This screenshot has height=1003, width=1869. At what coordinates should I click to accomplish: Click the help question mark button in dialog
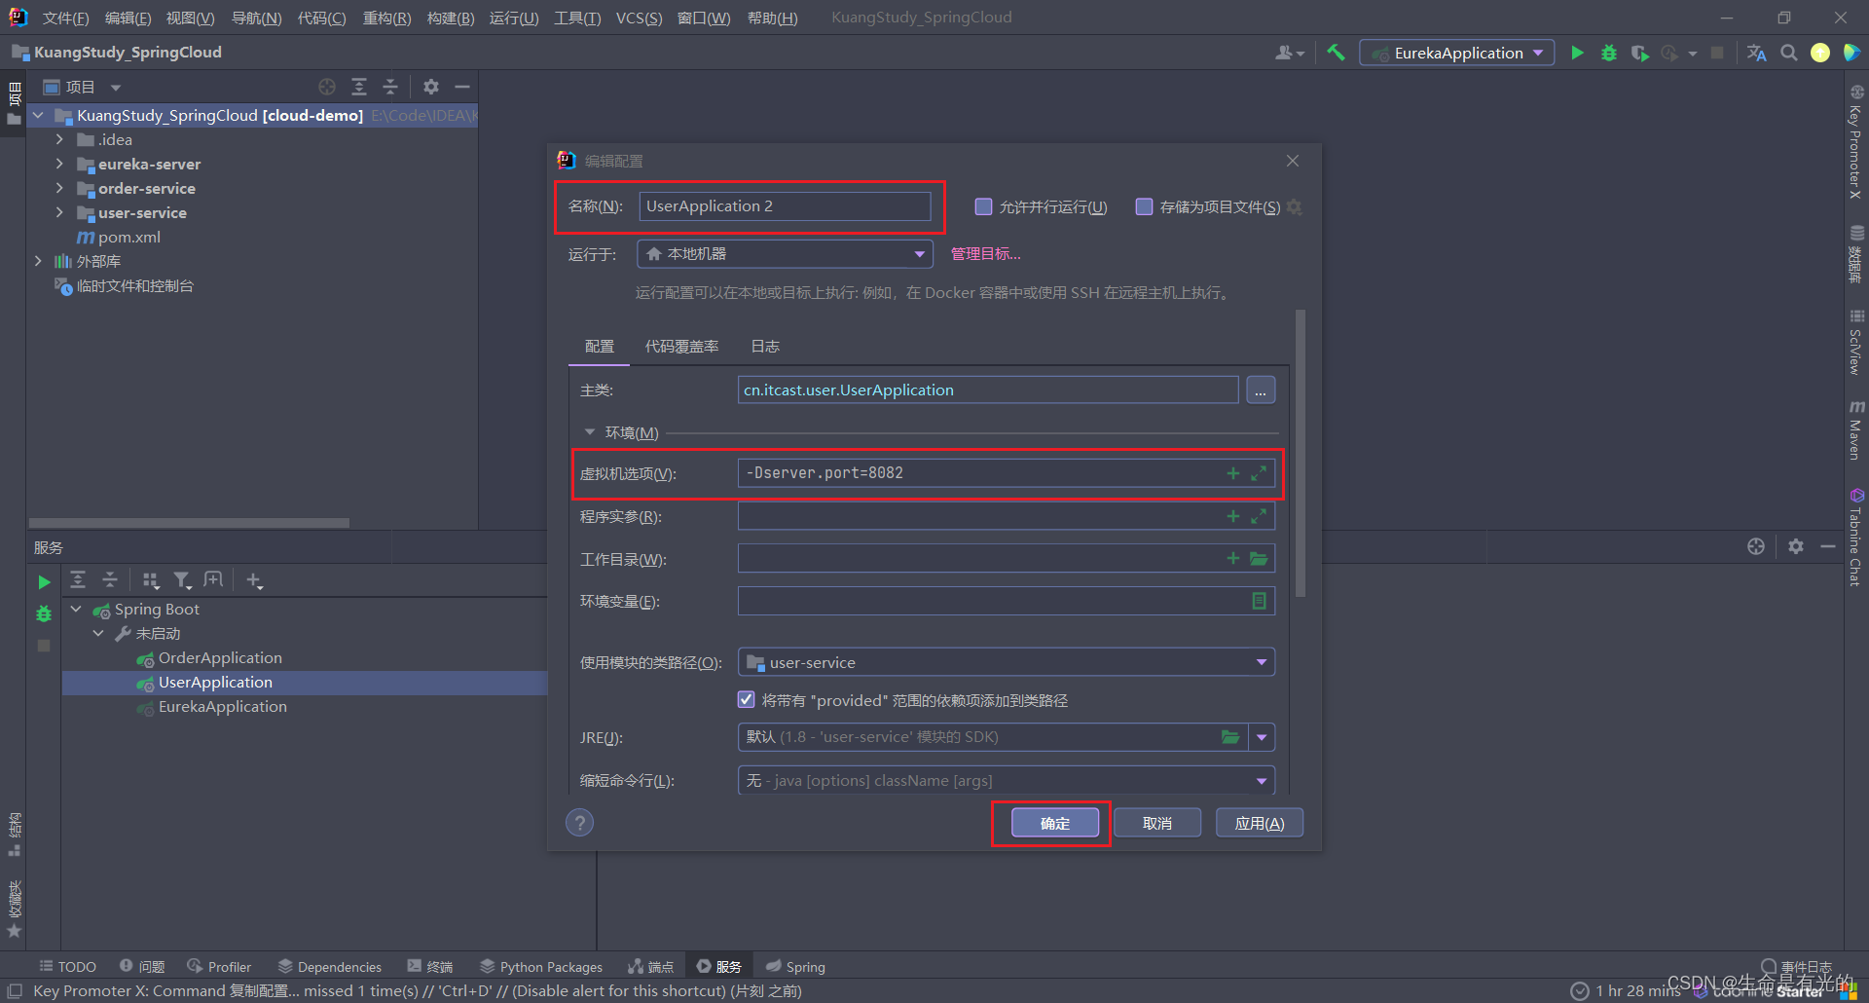pyautogui.click(x=579, y=823)
